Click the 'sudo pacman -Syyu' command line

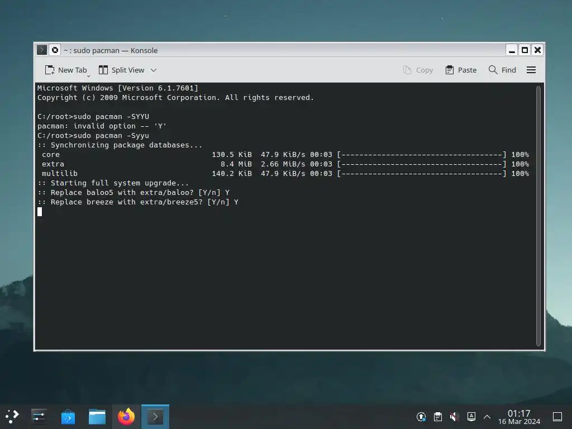tap(93, 136)
